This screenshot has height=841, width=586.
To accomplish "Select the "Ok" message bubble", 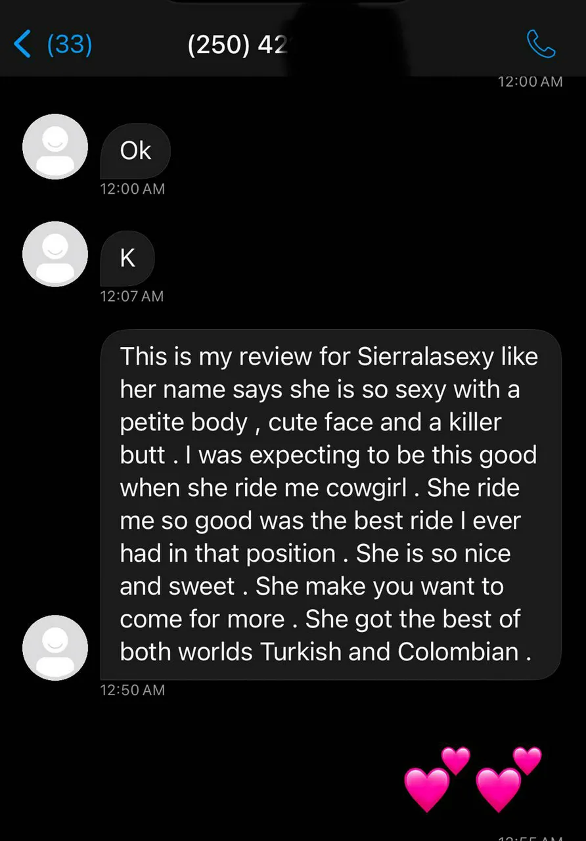I will click(135, 151).
